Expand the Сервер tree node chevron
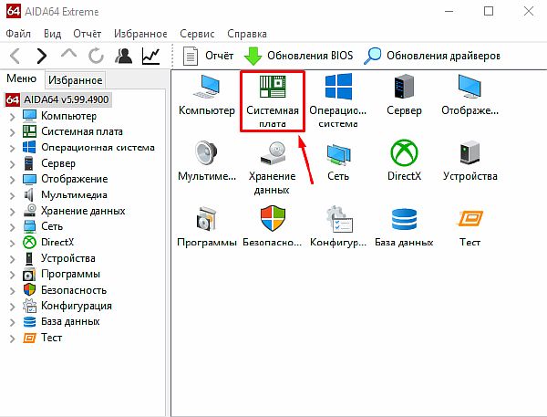 (12, 164)
